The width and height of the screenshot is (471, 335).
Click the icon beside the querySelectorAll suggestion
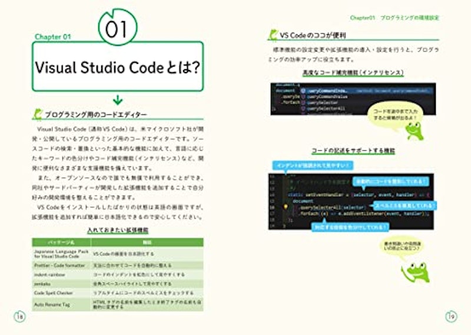pos(303,109)
